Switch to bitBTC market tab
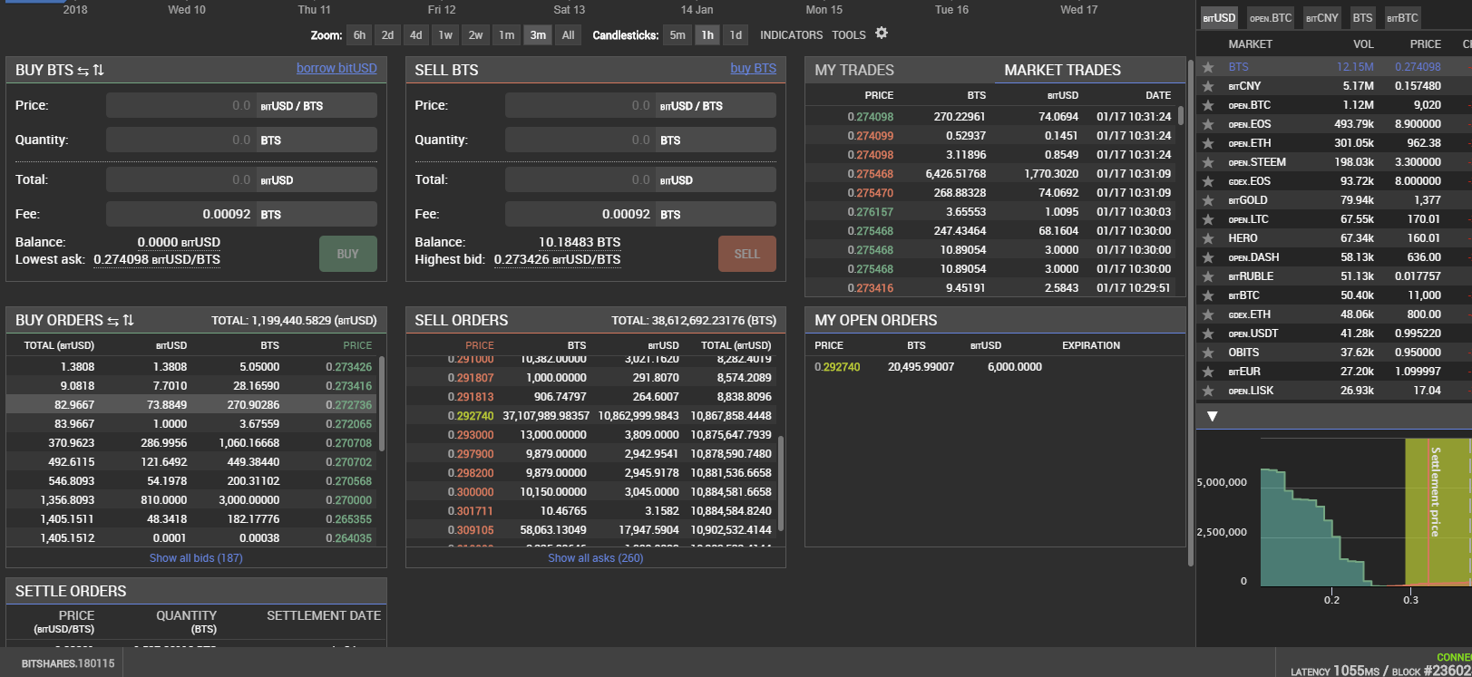The width and height of the screenshot is (1472, 677). pos(1402,18)
